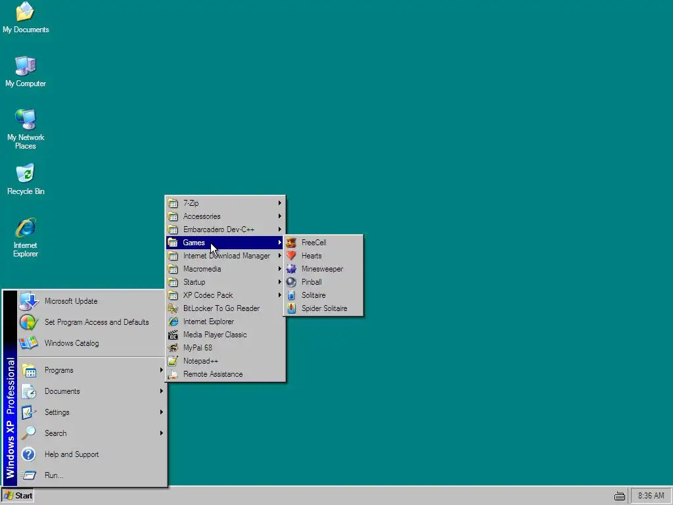This screenshot has height=505, width=673.
Task: Click the Notepad++ icon
Action: [x=173, y=361]
